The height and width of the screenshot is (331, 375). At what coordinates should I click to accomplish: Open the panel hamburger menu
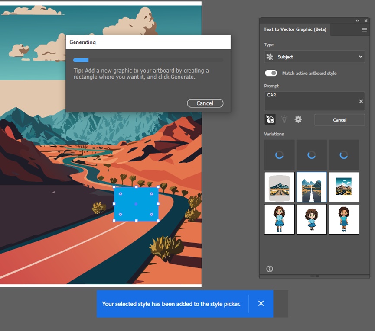(365, 30)
